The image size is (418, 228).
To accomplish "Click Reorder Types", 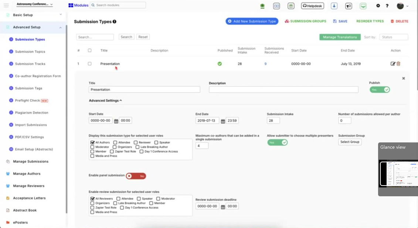I will 370,21.
